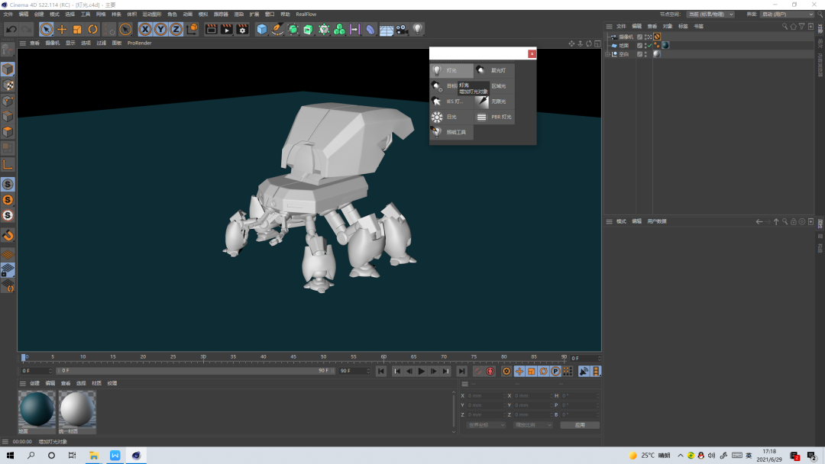Play the animation forward
Image resolution: width=825 pixels, height=464 pixels.
point(422,372)
